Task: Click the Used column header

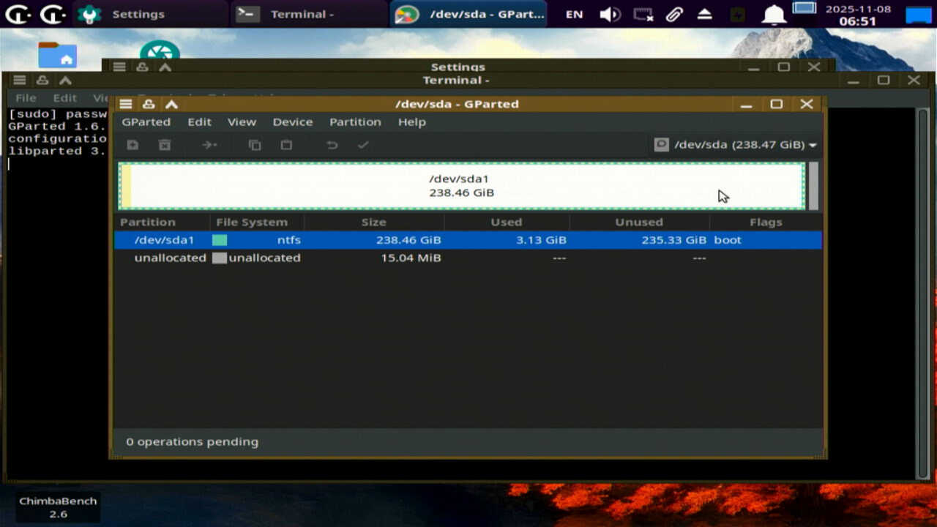Action: (x=507, y=222)
